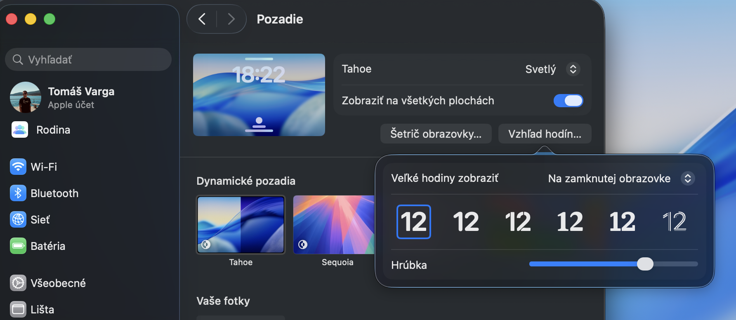Click the Lišta sidebar icon
Screen dimensions: 736x320
18,309
